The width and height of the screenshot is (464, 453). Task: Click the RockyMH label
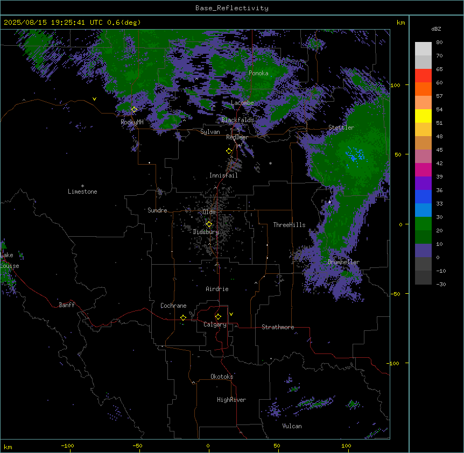click(x=132, y=122)
